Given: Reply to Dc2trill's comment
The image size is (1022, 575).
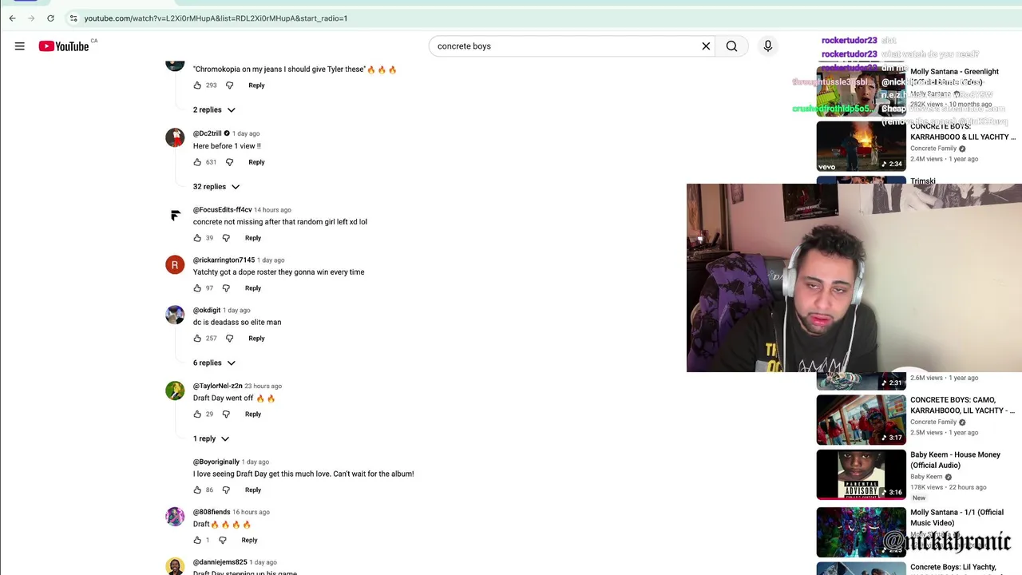Looking at the screenshot, I should tap(256, 162).
